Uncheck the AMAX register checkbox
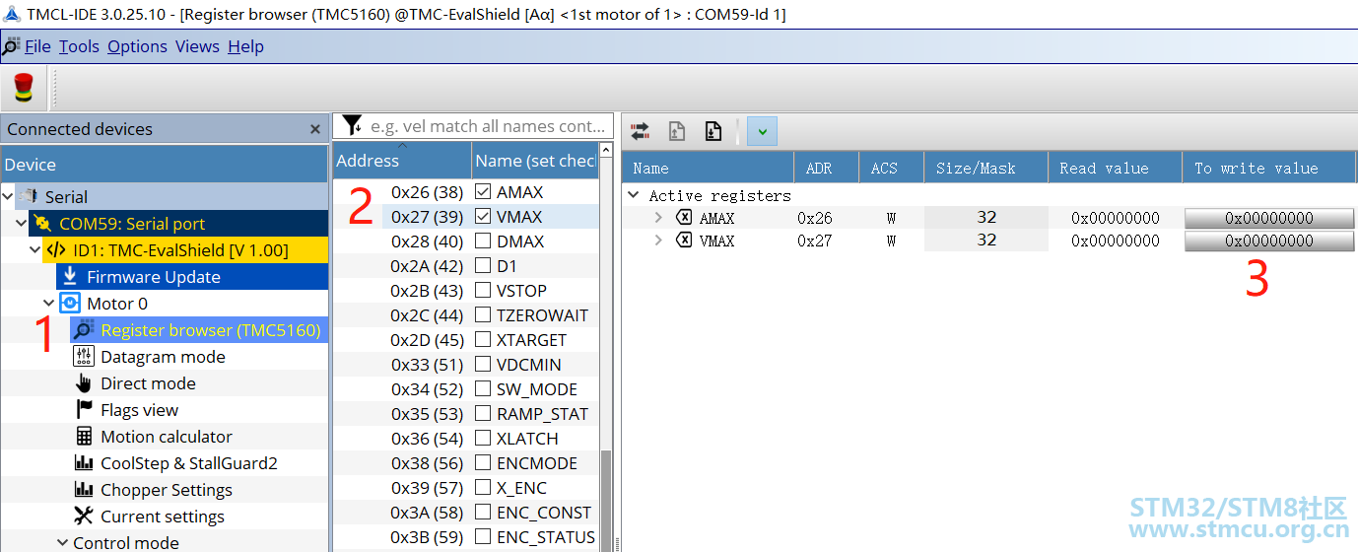This screenshot has height=552, width=1358. tap(483, 191)
